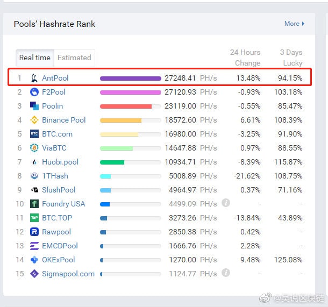Click the 3 Days Lucky column header
The width and height of the screenshot is (328, 307).
click(291, 58)
